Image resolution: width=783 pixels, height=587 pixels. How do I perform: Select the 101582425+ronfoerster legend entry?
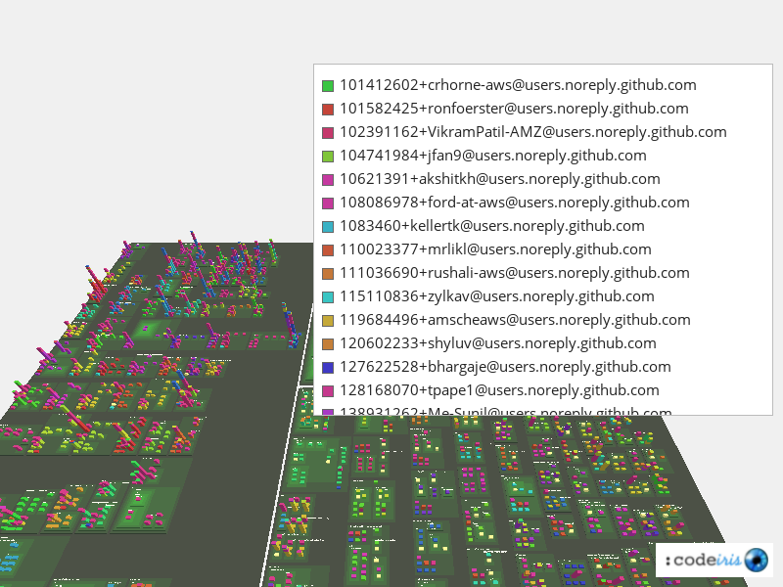514,109
